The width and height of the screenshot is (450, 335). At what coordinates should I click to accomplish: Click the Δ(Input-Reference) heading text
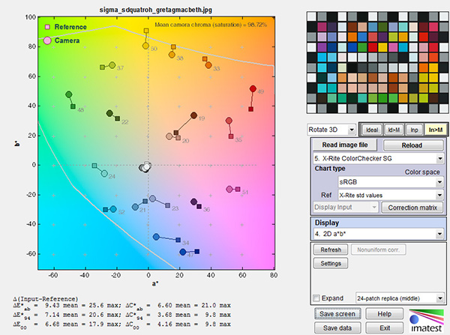(x=45, y=298)
